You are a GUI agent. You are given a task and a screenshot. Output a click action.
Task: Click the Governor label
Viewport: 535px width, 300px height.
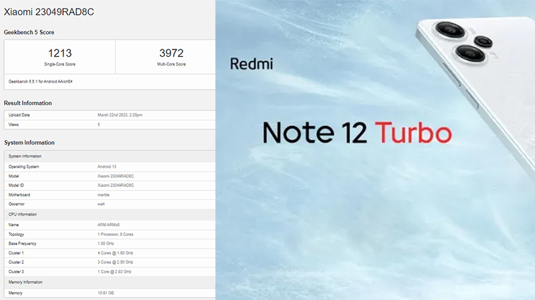pos(16,204)
